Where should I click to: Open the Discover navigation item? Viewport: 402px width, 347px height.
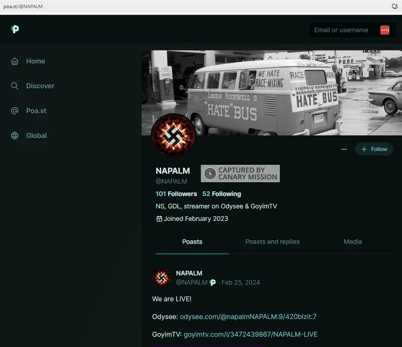[33, 86]
